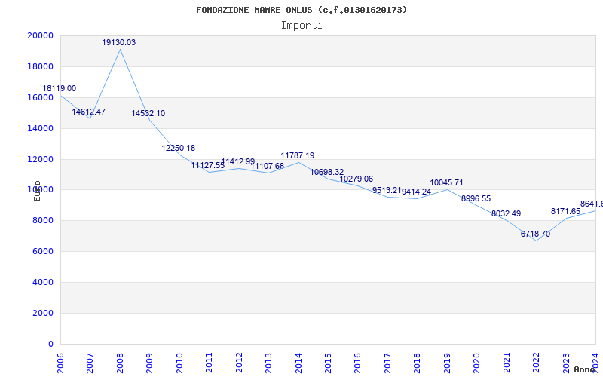Click the 'Anno' x-axis title
The height and width of the screenshot is (377, 603).
[584, 369]
